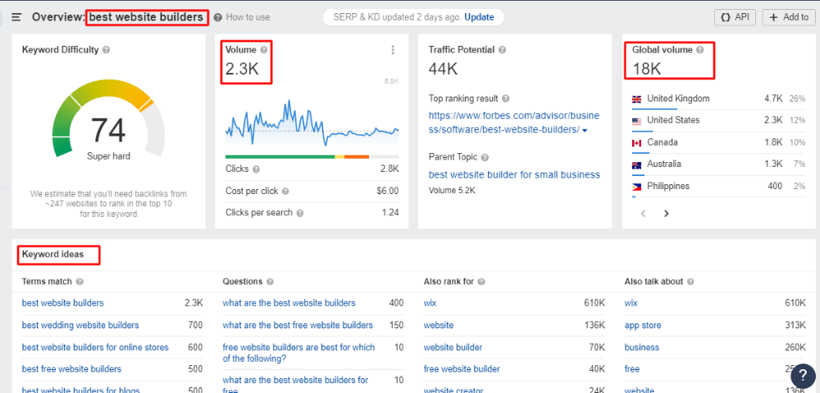Open the round help chat button

click(x=803, y=377)
